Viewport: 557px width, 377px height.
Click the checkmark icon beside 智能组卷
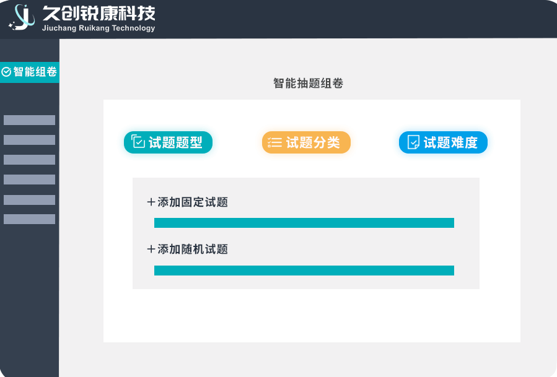[7, 72]
